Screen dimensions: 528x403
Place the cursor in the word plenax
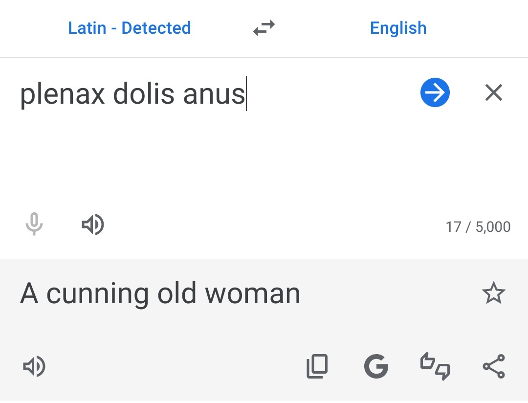(63, 94)
